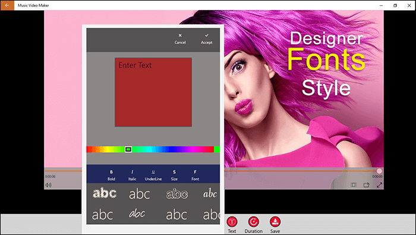
Task: Select the textured bold abc font sample
Action: 105,193
